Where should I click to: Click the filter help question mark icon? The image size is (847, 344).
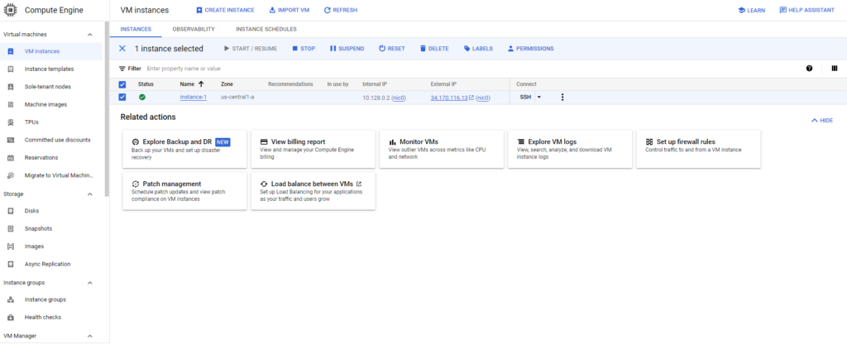coord(809,69)
